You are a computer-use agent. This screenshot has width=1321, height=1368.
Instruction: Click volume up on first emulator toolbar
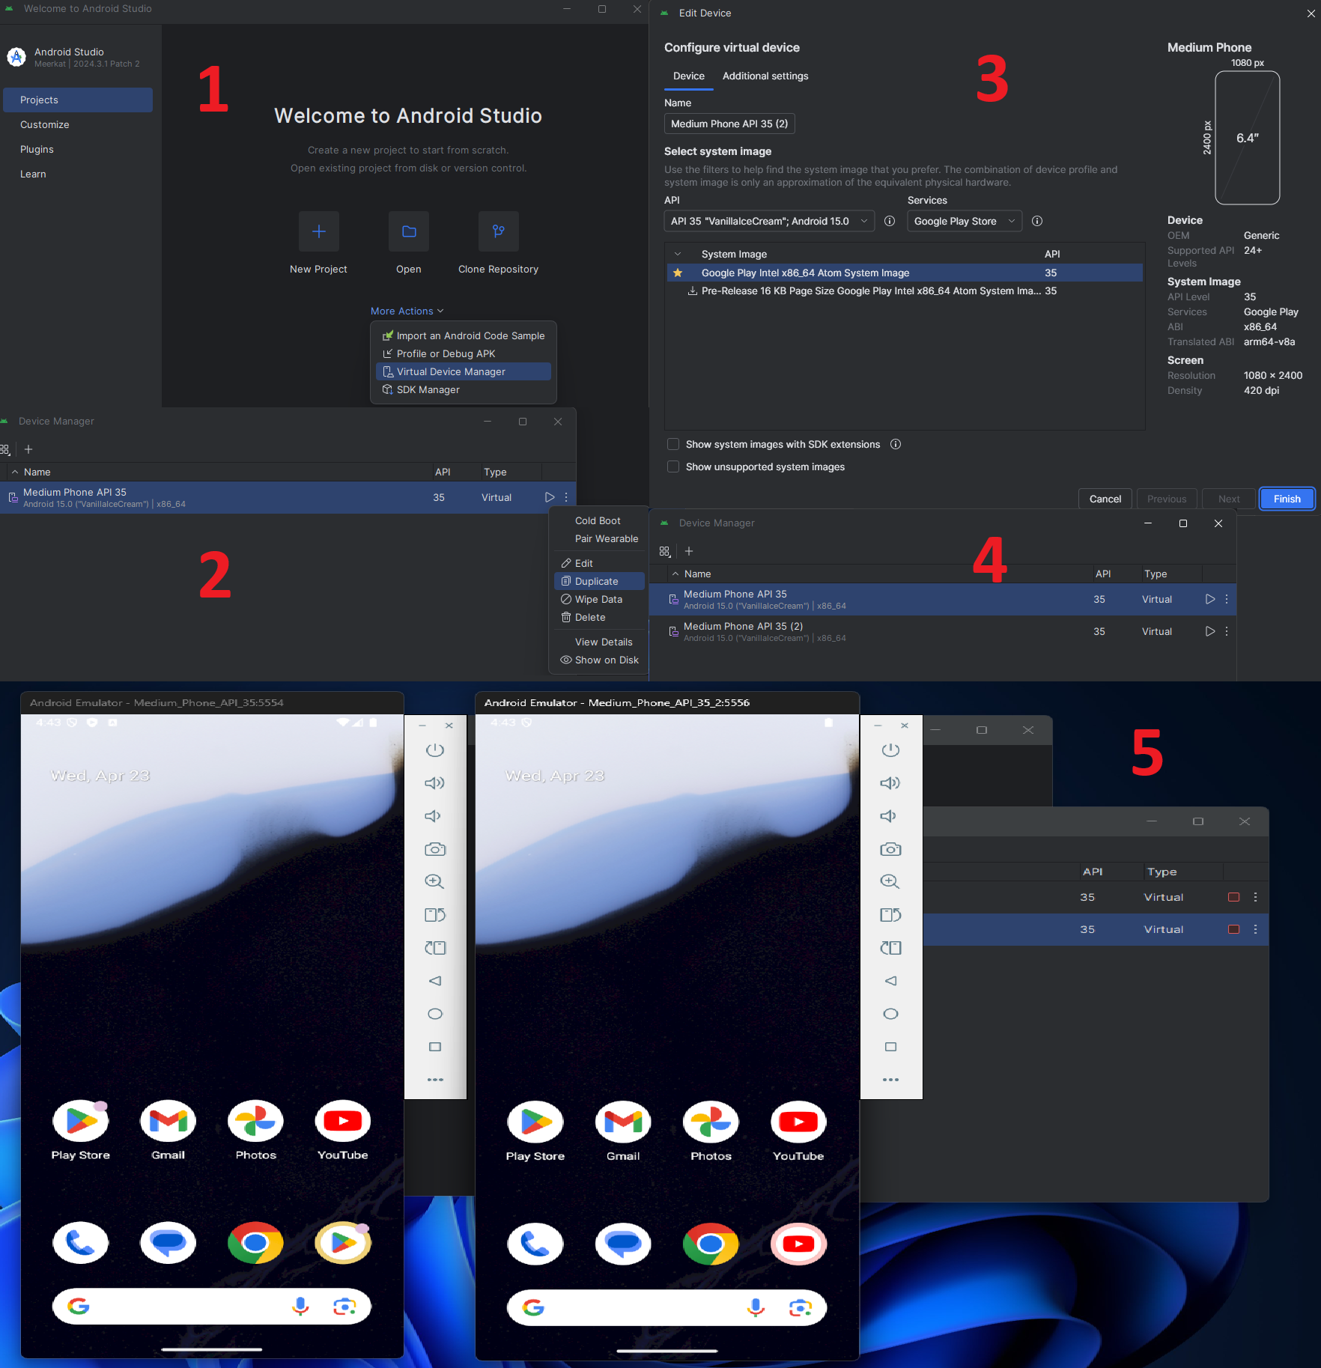tap(435, 782)
